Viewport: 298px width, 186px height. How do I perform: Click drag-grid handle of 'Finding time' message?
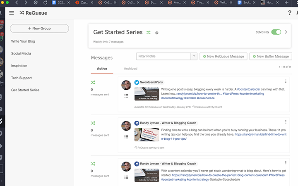click(x=126, y=137)
